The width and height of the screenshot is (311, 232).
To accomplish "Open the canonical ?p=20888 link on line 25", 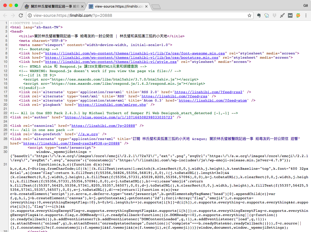I will tap(103, 126).
